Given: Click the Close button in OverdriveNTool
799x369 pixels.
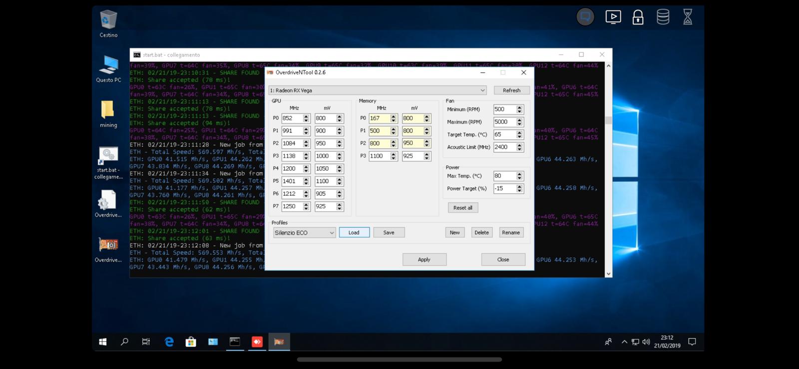Looking at the screenshot, I should click(x=503, y=260).
